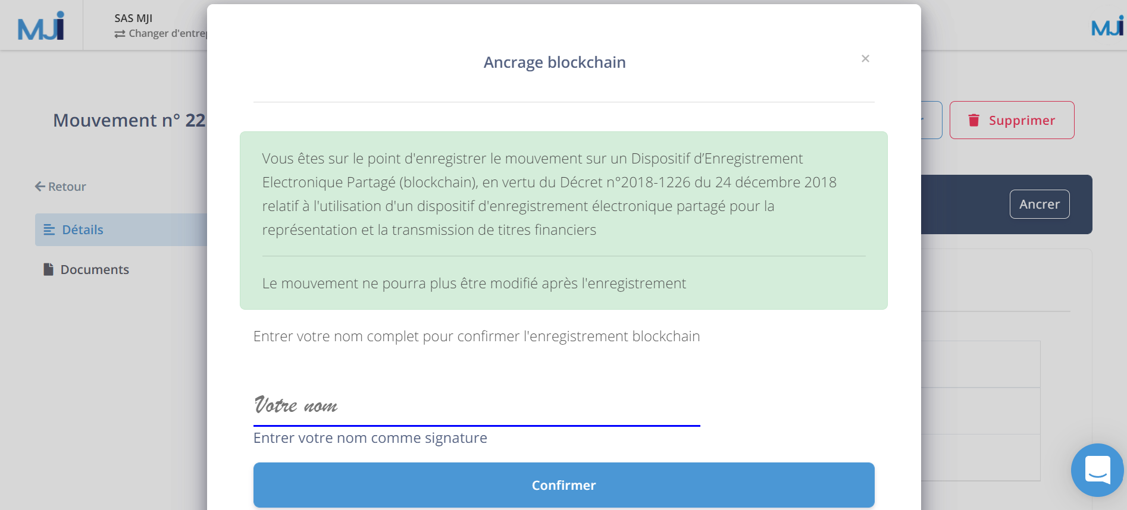Click the Ancrer button
This screenshot has height=510, width=1127.
1039,204
